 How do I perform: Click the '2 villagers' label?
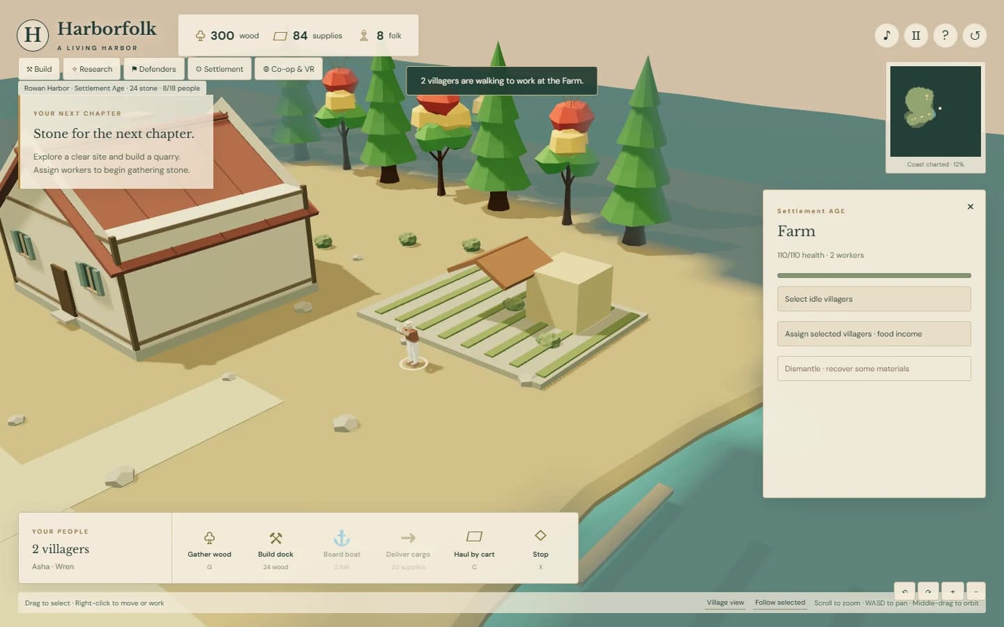click(61, 549)
